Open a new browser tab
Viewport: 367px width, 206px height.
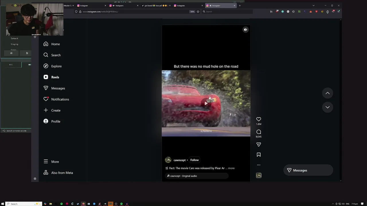[240, 5]
